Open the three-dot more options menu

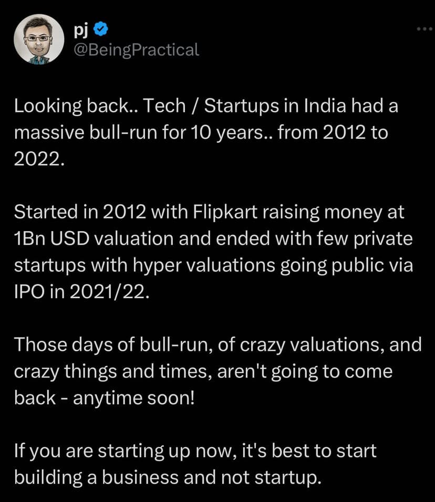tap(423, 29)
